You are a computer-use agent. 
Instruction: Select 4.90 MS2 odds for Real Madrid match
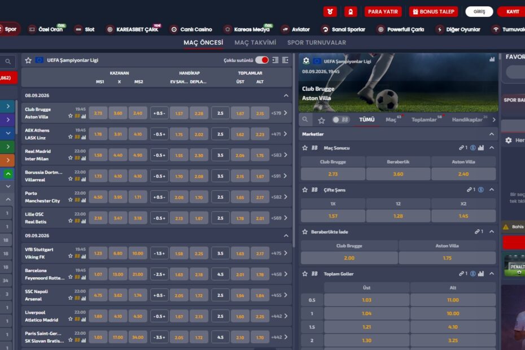[138, 155]
